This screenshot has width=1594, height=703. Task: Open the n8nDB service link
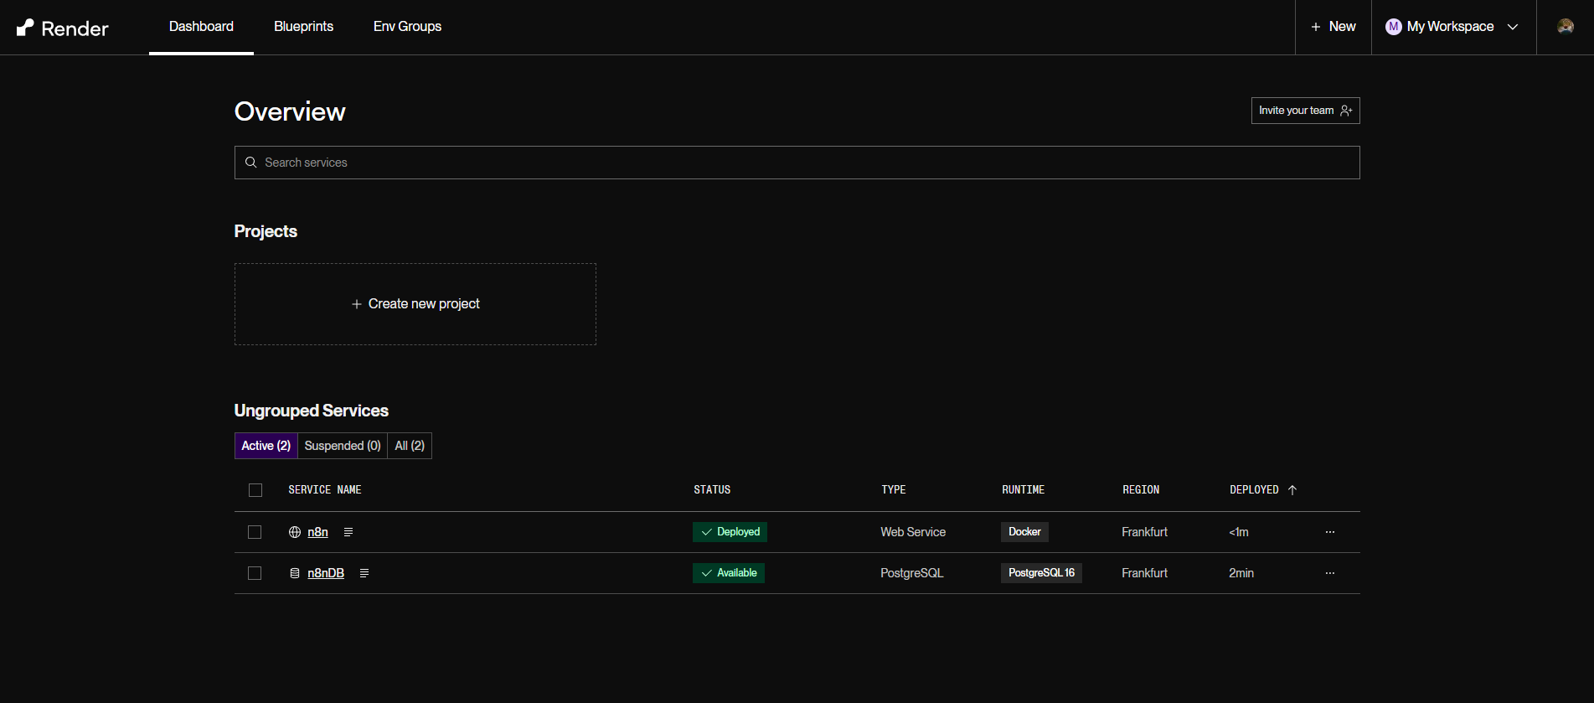pos(326,573)
